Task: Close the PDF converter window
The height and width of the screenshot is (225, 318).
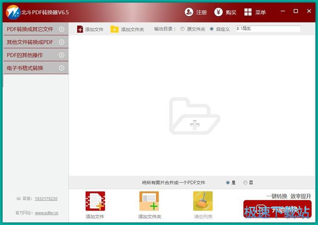Action: tap(309, 11)
